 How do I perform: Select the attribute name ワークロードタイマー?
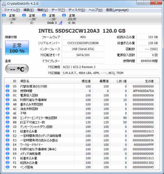(x=31, y=145)
